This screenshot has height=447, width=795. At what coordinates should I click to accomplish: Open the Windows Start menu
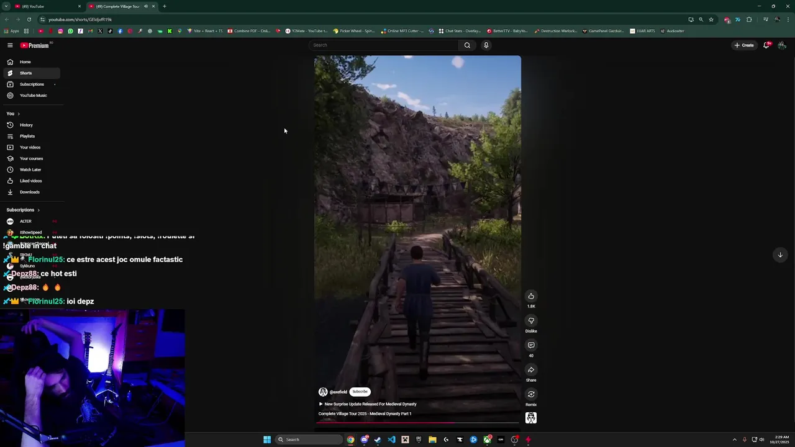click(x=267, y=440)
